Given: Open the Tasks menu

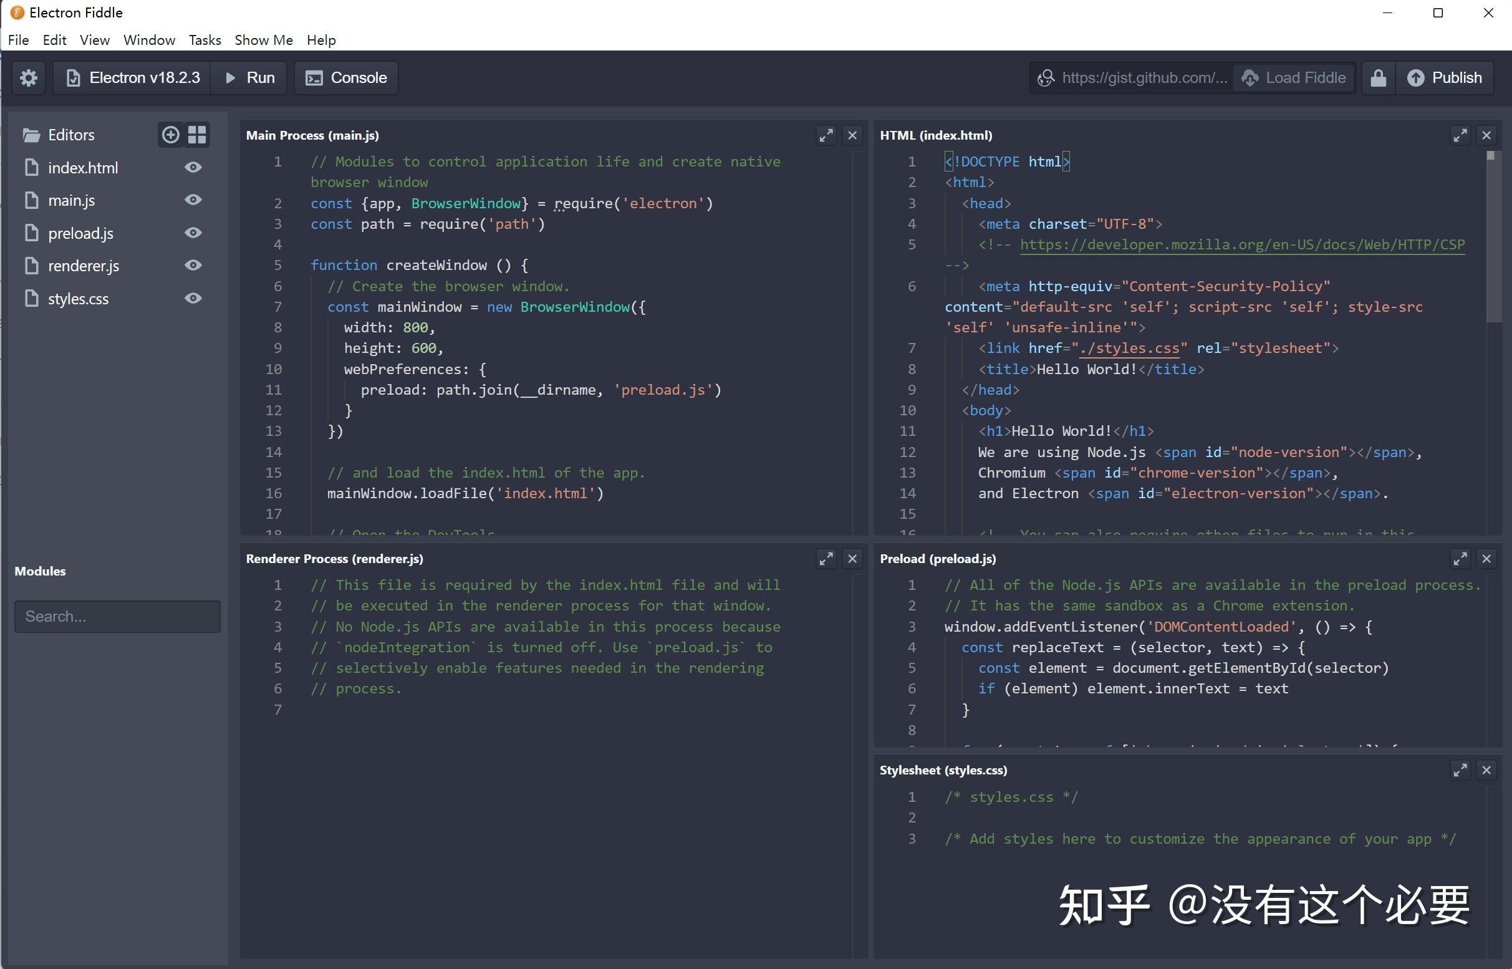Looking at the screenshot, I should (205, 41).
